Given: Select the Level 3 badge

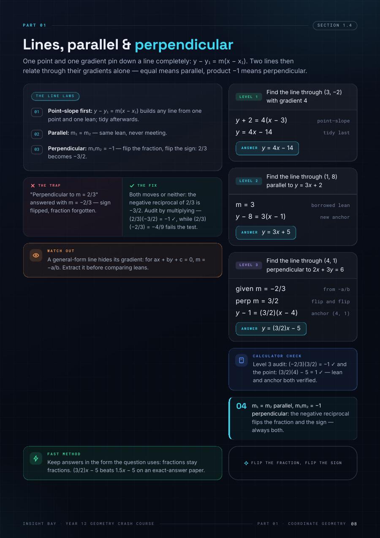Looking at the screenshot, I should [249, 265].
